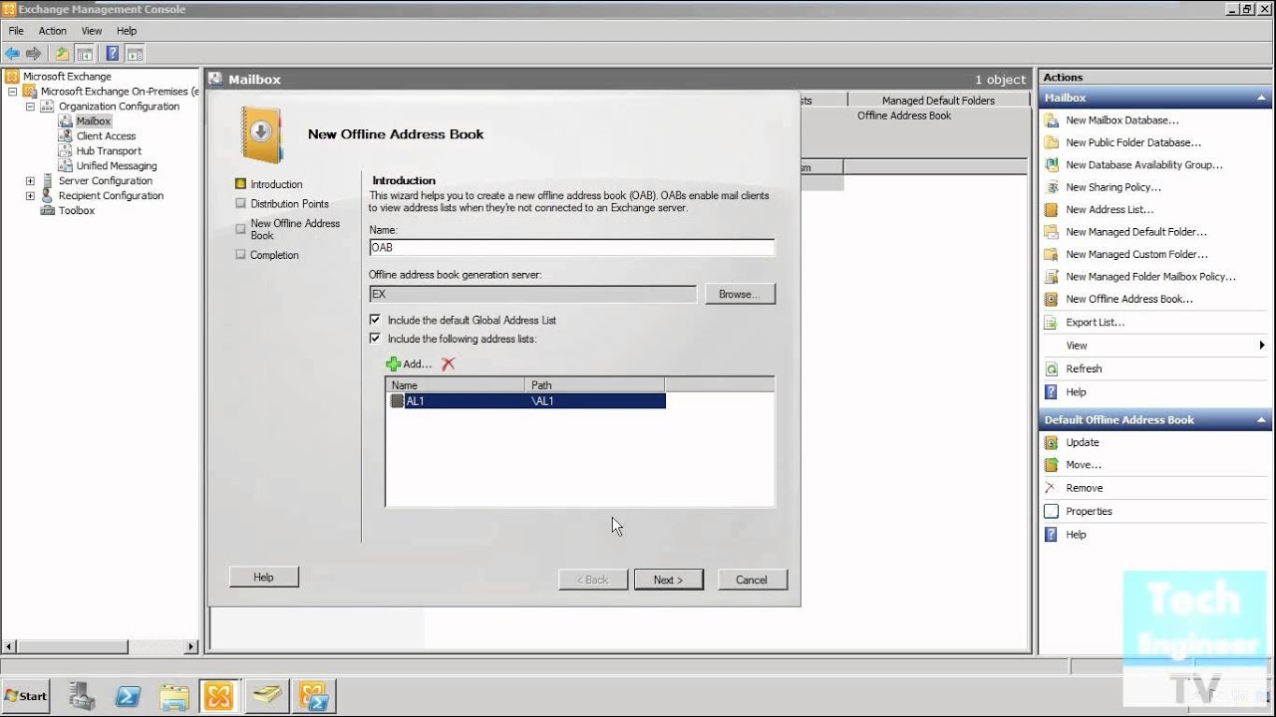Click the New Mailbox Database icon
Screen dimensions: 1276x717
click(1051, 120)
